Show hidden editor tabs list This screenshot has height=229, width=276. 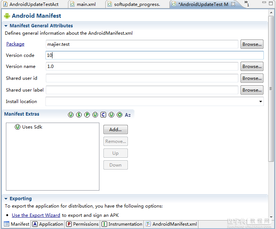pos(246,3)
